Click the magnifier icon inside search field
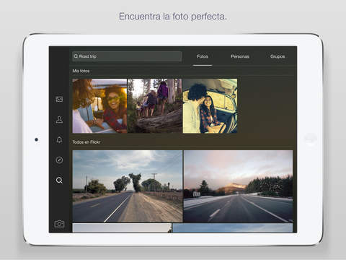 coord(76,56)
